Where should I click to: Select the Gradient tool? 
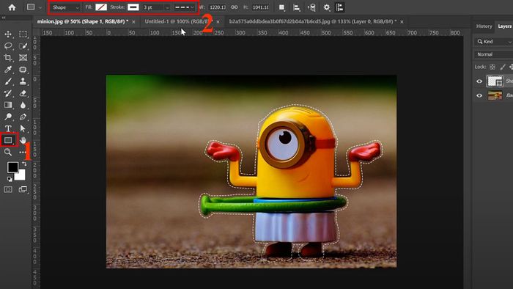pos(8,105)
